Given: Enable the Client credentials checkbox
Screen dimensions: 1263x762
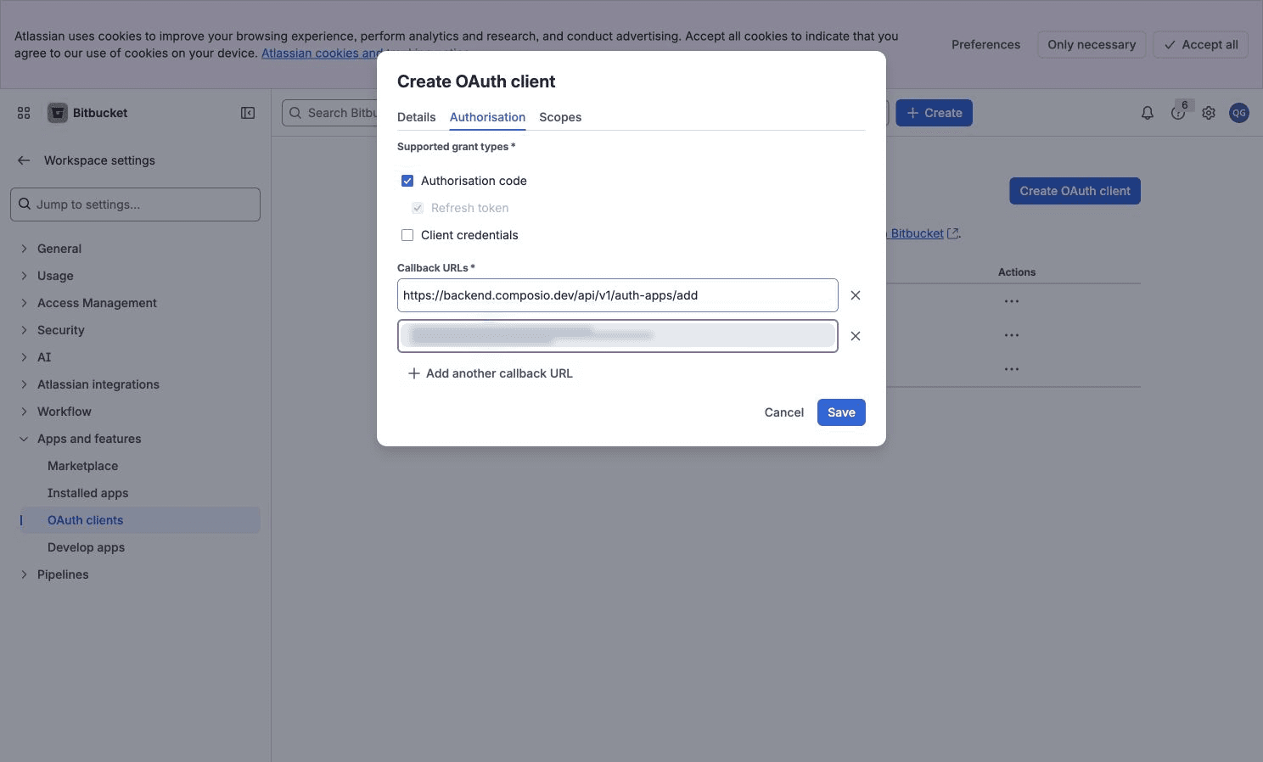Looking at the screenshot, I should 407,235.
